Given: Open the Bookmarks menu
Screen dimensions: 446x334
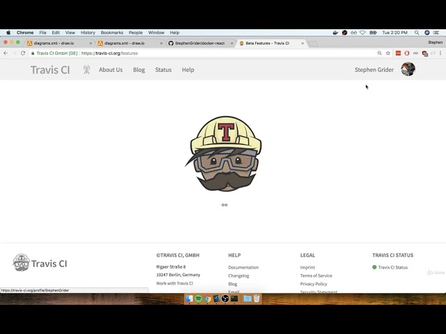Looking at the screenshot, I should point(111,33).
